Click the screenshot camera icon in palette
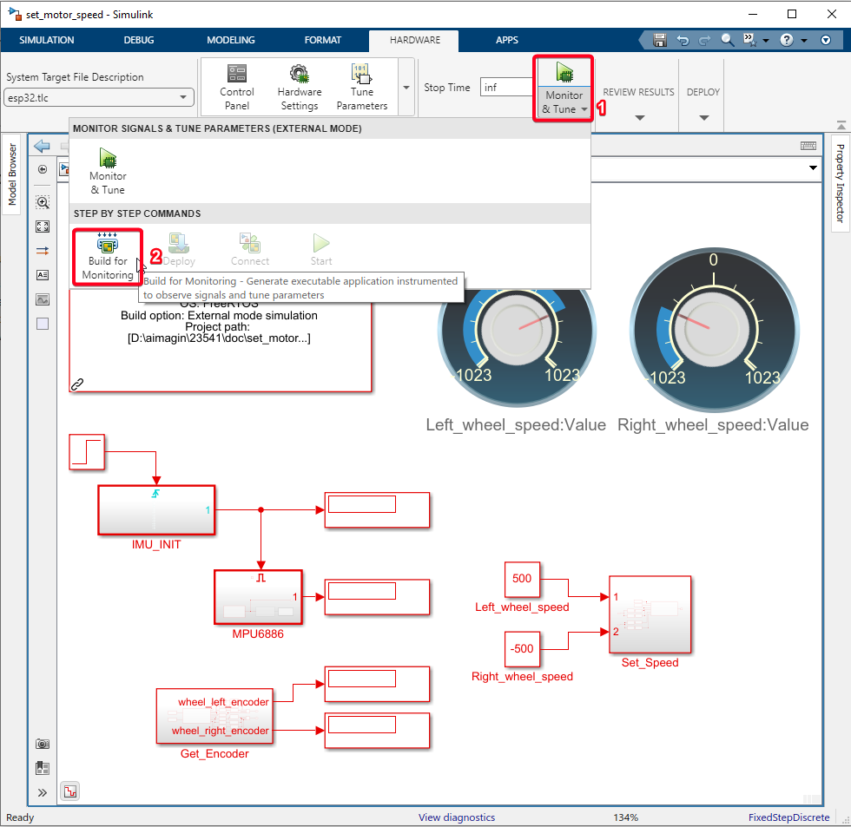The image size is (851, 827). point(43,744)
